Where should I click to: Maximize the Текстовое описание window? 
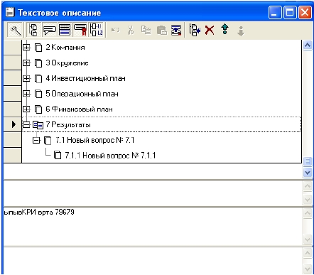[290, 12]
